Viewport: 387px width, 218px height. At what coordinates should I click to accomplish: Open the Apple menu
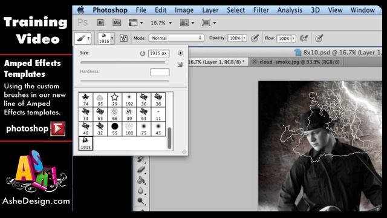pos(80,10)
